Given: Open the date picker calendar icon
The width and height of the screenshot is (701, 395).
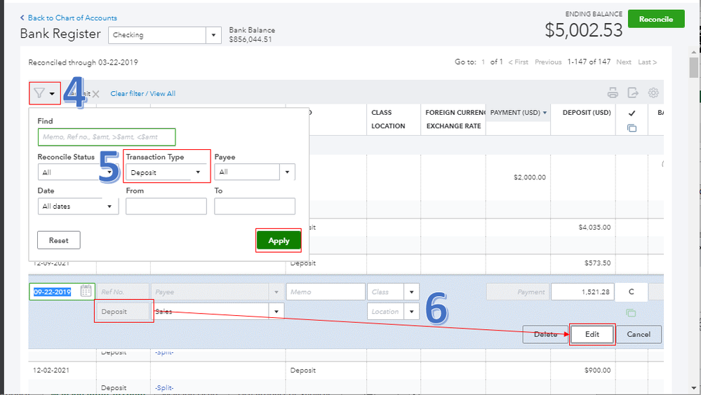Looking at the screenshot, I should click(x=86, y=291).
